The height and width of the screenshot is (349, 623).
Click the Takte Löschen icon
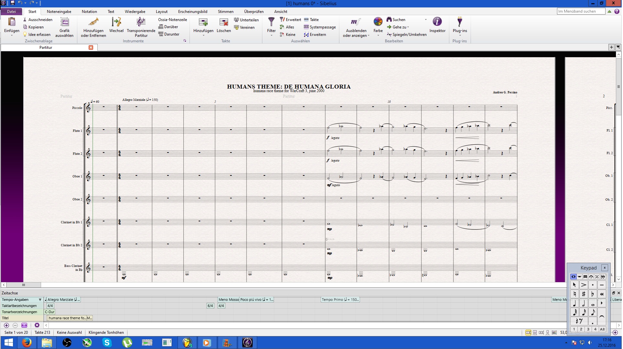224,22
